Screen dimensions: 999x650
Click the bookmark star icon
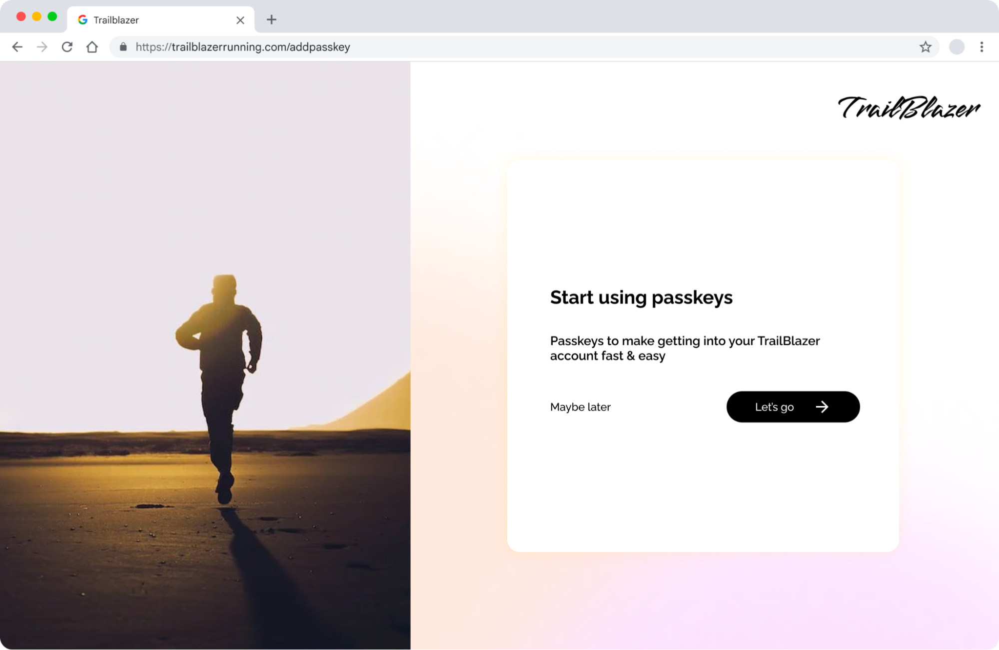926,46
